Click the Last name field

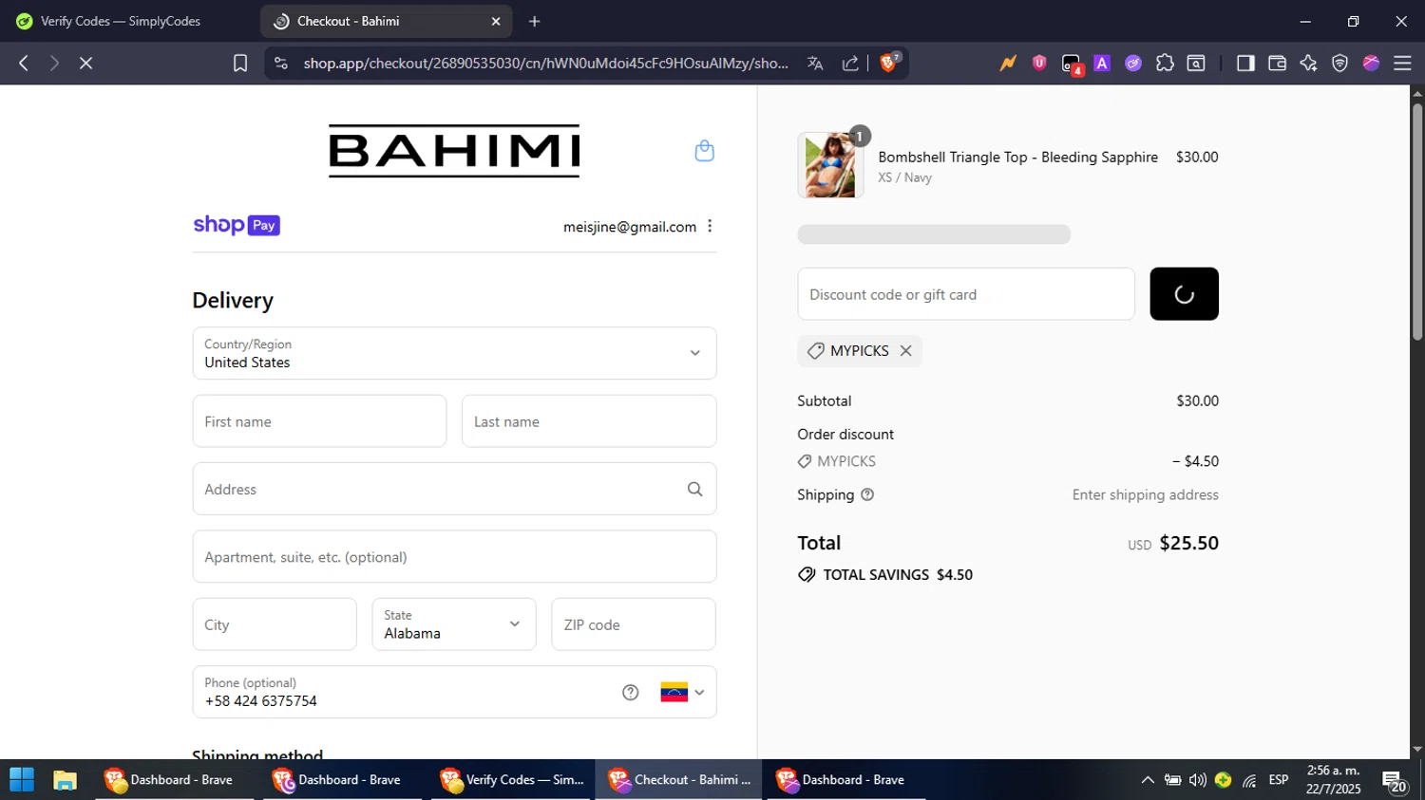coord(589,421)
